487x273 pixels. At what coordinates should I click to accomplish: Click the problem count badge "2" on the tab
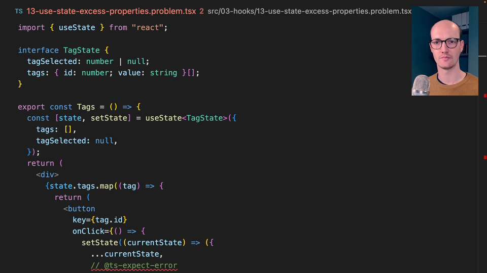[x=201, y=11]
